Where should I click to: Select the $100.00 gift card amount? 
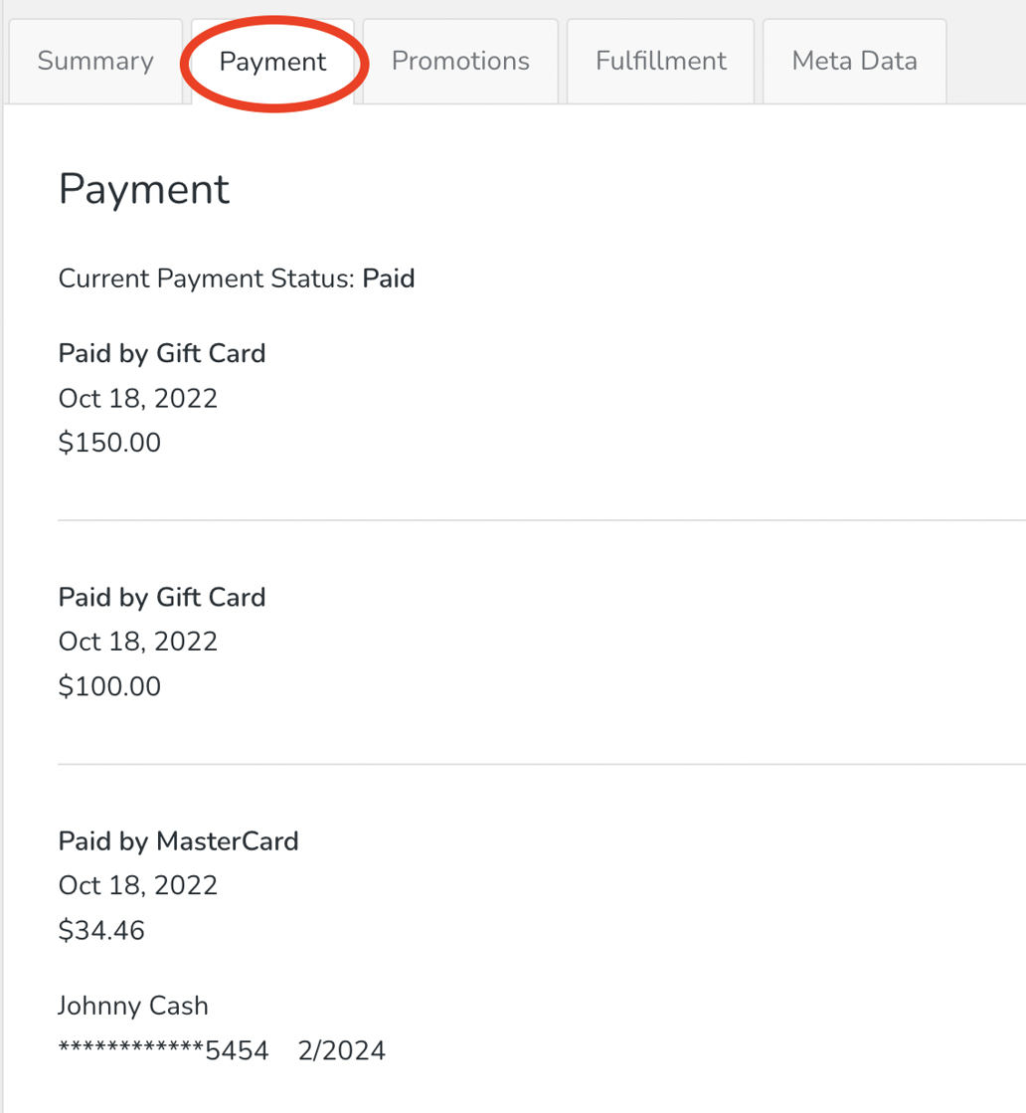(x=109, y=685)
